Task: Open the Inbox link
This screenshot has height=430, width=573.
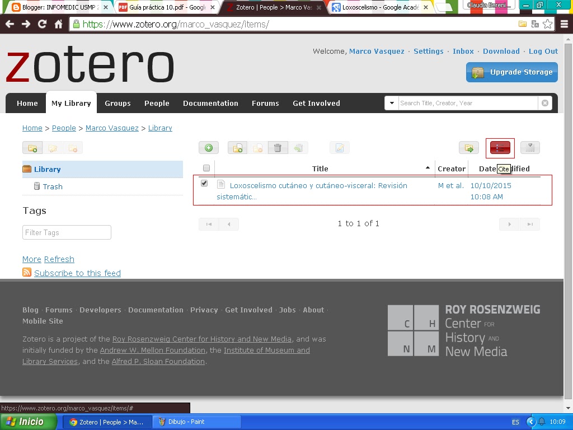Action: point(463,51)
